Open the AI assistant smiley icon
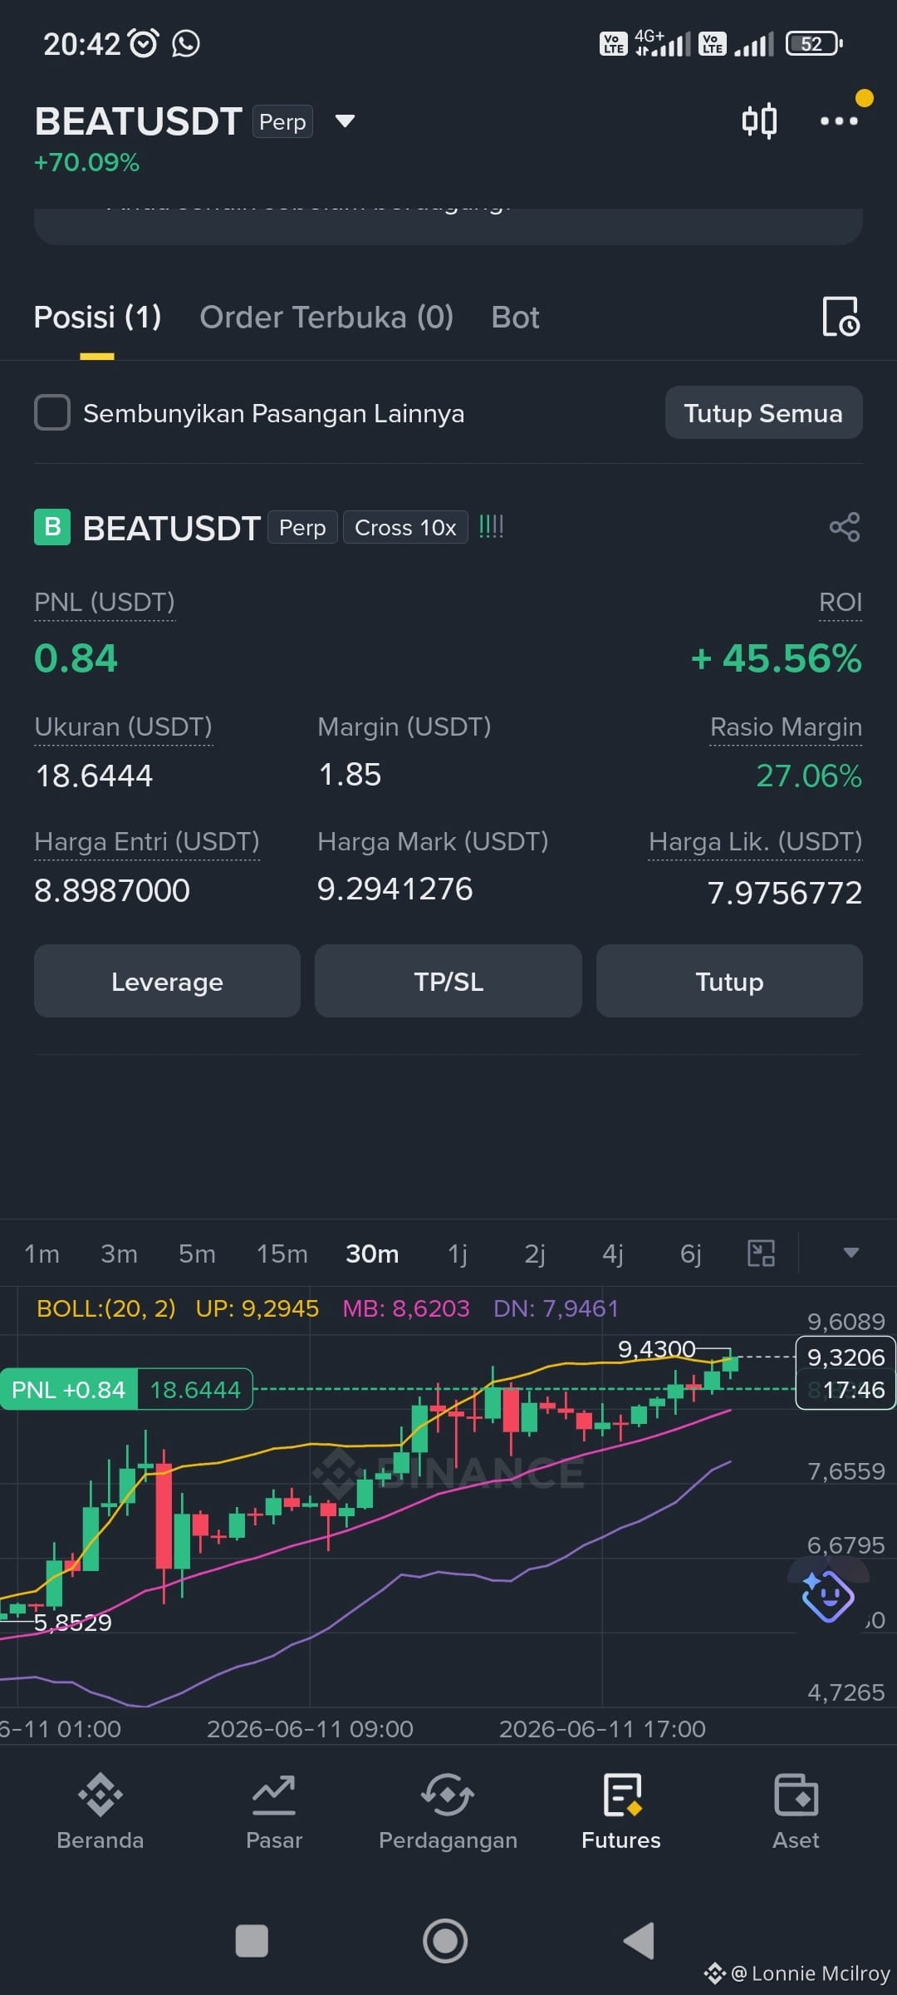 tap(827, 1595)
